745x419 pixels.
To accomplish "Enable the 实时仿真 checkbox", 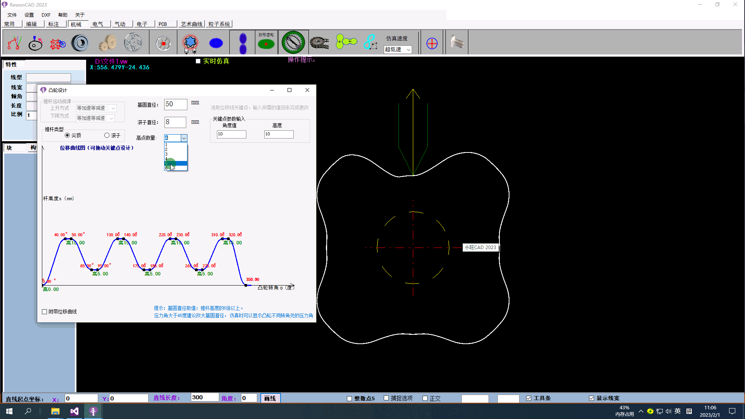I will click(198, 61).
